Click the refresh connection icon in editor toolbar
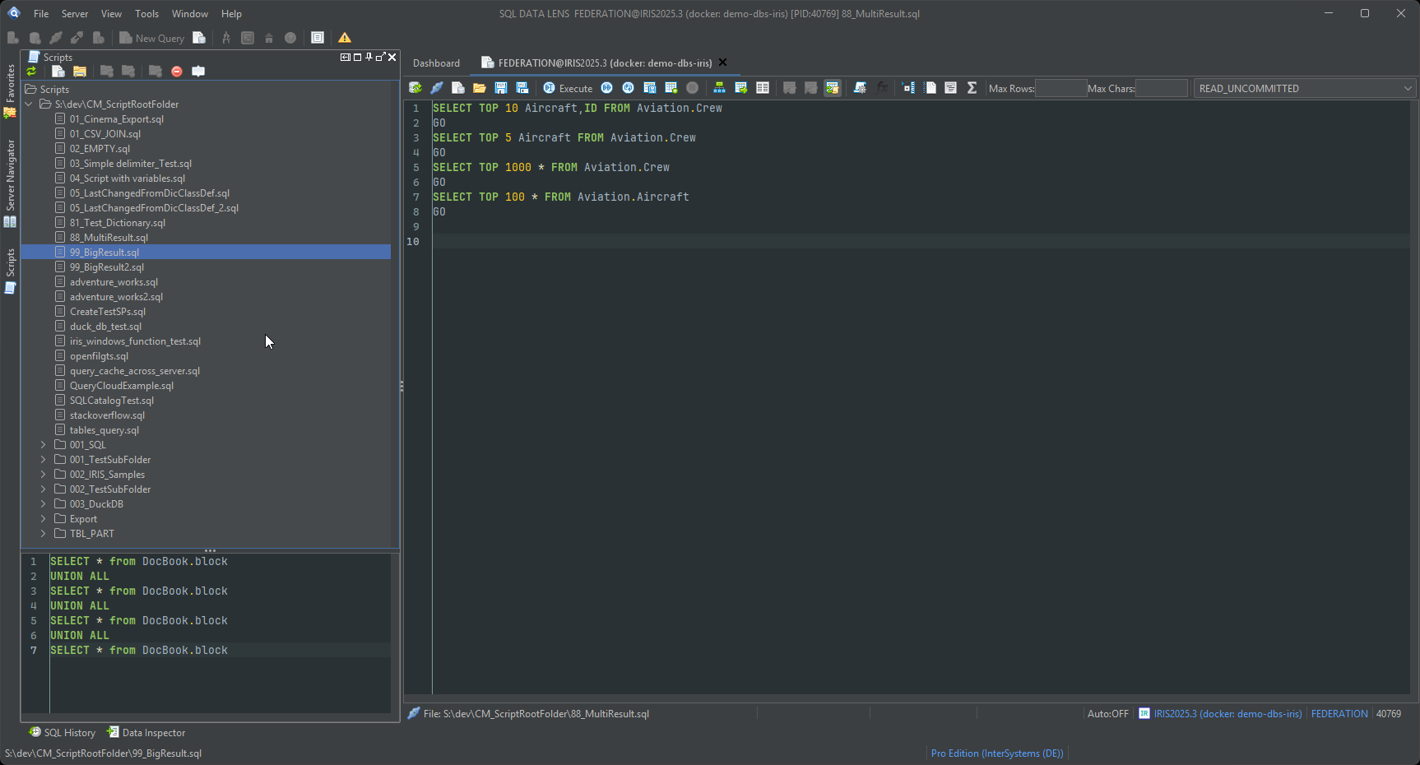 [x=415, y=88]
